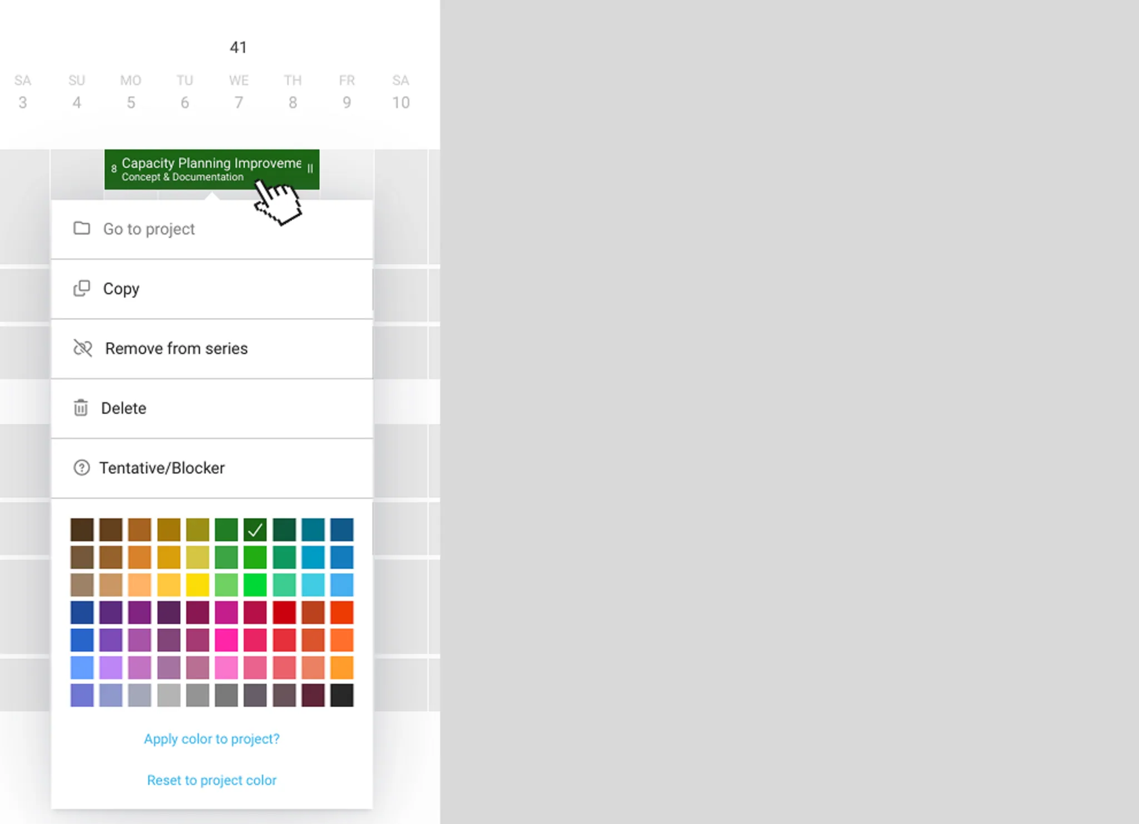Select the navy blue swatch starting fourth row
The width and height of the screenshot is (1139, 824).
click(82, 612)
